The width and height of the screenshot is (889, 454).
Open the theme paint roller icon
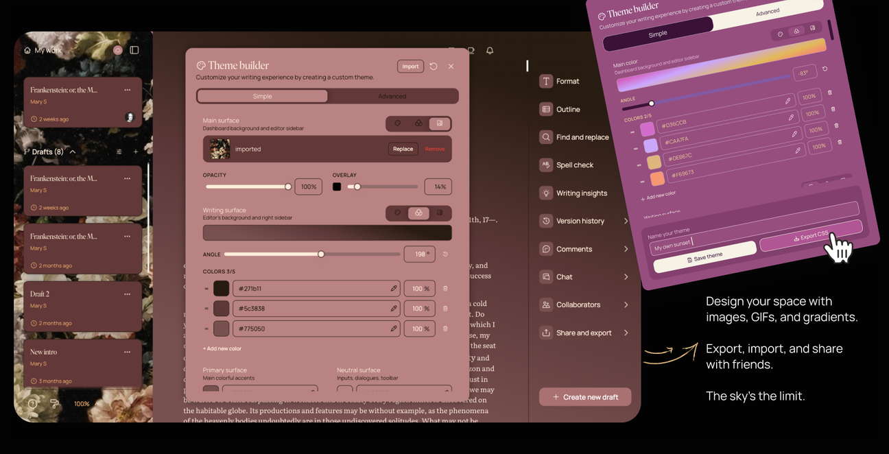pyautogui.click(x=54, y=404)
